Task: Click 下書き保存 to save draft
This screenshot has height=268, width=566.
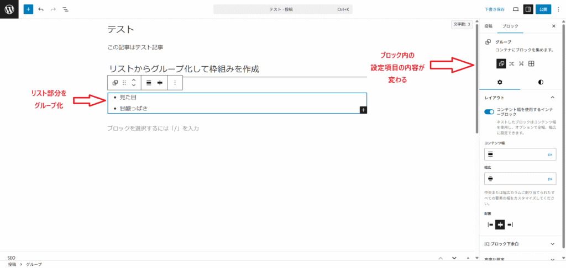Action: [495, 9]
